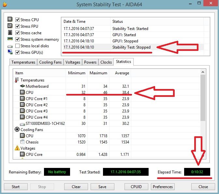Uncheck the Stress FPU checkbox
Viewport: 219px width, 194px height.
pyautogui.click(x=17, y=26)
